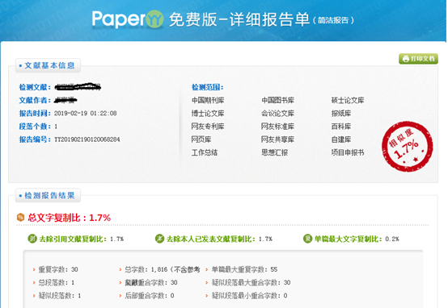Viewport: 448px width, 308px height.
Task: Click 网友标准库 in detection range
Action: coord(277,127)
